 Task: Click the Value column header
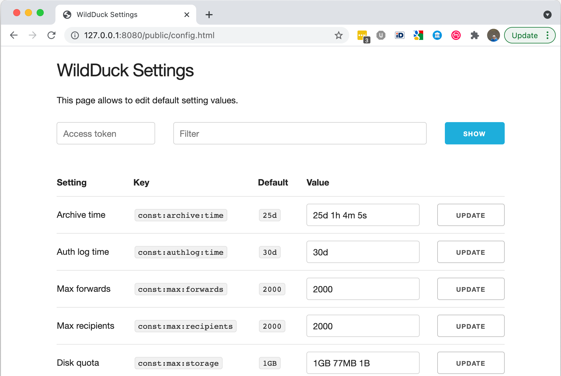318,182
